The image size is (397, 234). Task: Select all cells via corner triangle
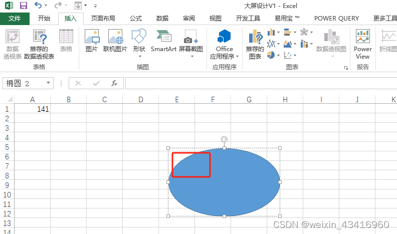tap(10, 99)
